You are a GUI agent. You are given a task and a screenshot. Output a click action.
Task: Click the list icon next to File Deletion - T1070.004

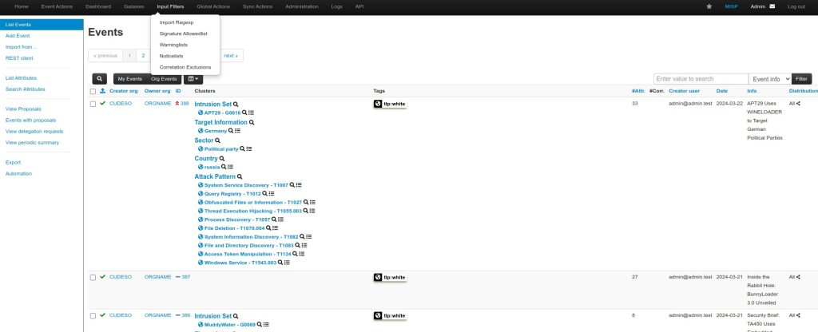pyautogui.click(x=275, y=228)
